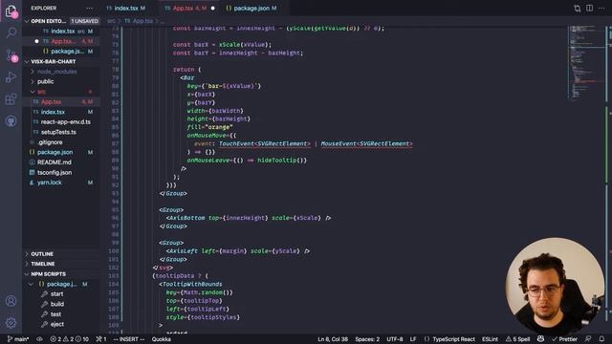Change indentation via Spaces: 2
This screenshot has height=344, width=612.
coord(367,339)
